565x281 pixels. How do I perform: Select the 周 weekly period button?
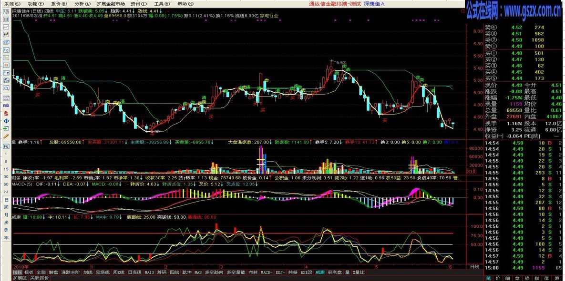pyautogui.click(x=6, y=207)
